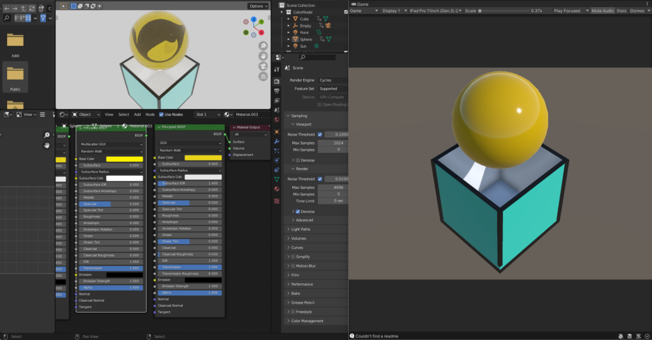Open the World properties tab
This screenshot has width=652, height=340.
click(x=277, y=120)
